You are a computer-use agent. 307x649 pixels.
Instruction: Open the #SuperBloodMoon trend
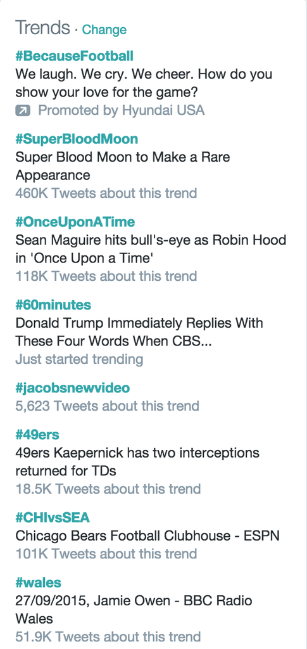(x=77, y=139)
